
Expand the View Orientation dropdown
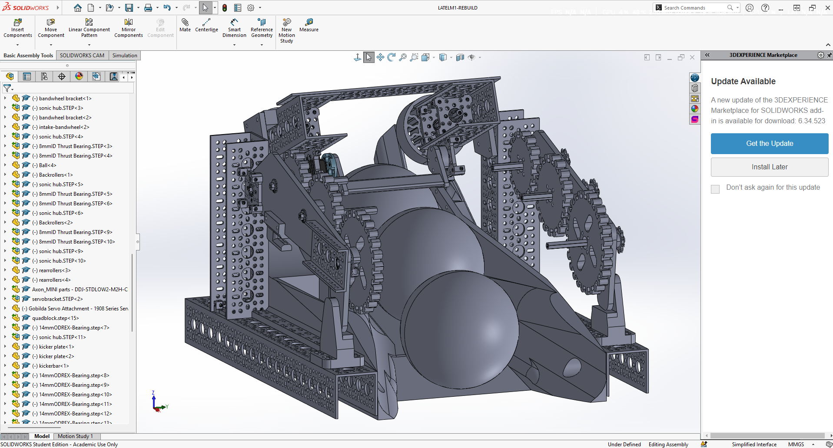click(433, 57)
